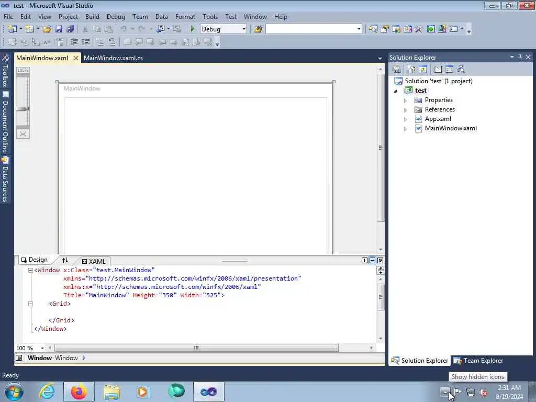Expand the References node
This screenshot has width=536, height=402.
[x=406, y=110]
